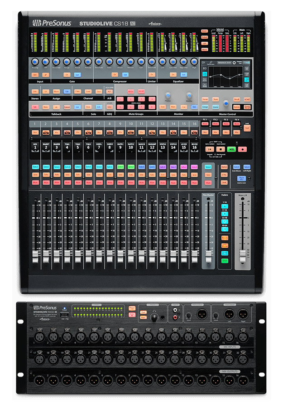Mute channel 16
This screenshot has height=415, width=283.
pos(195,182)
